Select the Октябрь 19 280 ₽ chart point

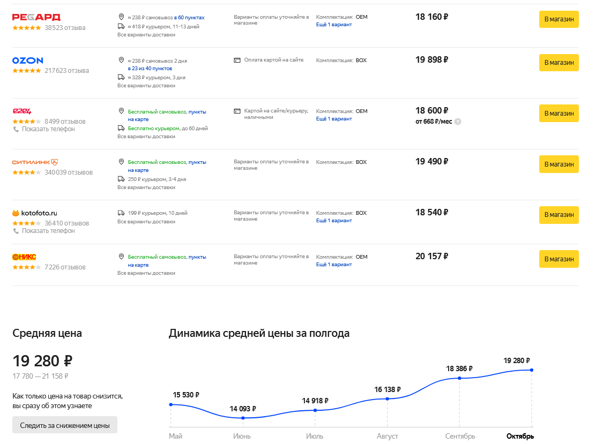point(532,370)
